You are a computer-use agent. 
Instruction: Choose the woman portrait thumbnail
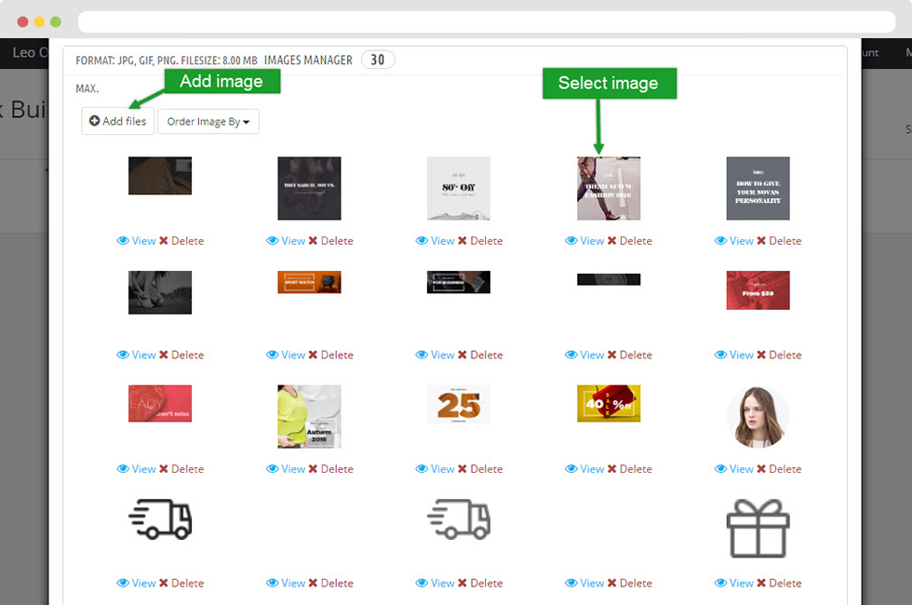758,417
